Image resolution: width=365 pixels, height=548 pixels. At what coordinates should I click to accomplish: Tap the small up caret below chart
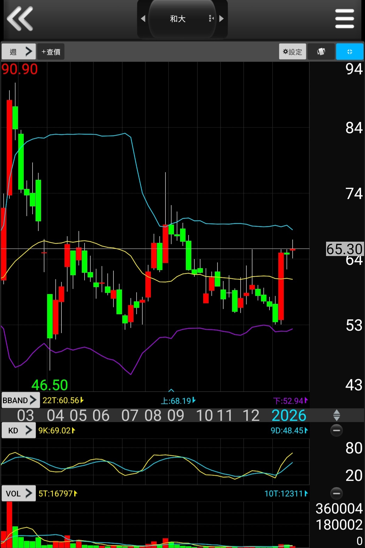tap(171, 390)
